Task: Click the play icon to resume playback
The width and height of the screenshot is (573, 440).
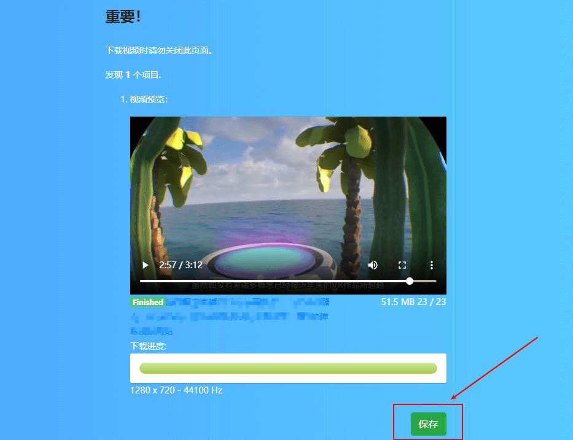Action: [144, 264]
